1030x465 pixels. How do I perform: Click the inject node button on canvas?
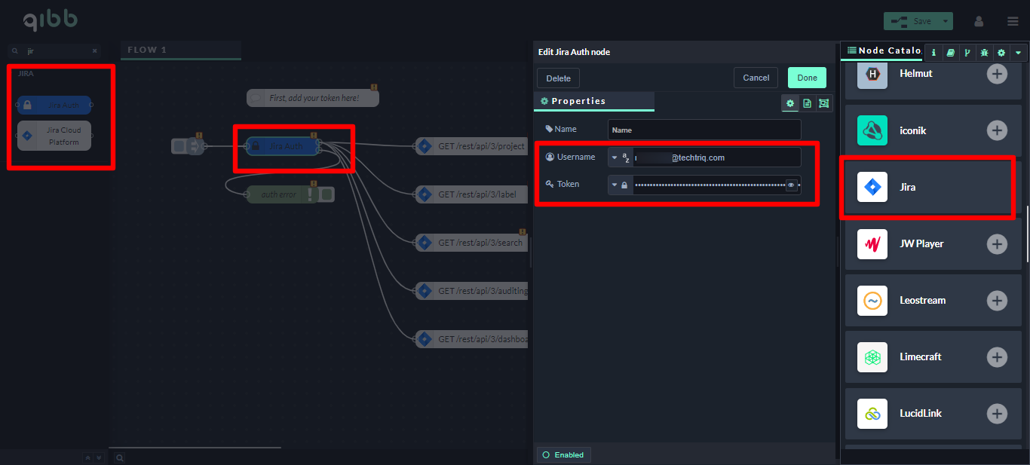[x=179, y=146]
